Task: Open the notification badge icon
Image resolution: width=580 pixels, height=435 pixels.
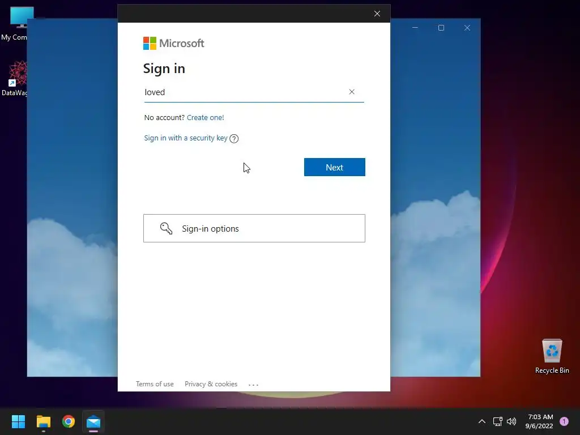Action: (x=564, y=421)
